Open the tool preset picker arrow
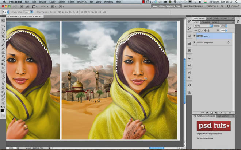The width and height of the screenshot is (241, 150). click(8, 12)
